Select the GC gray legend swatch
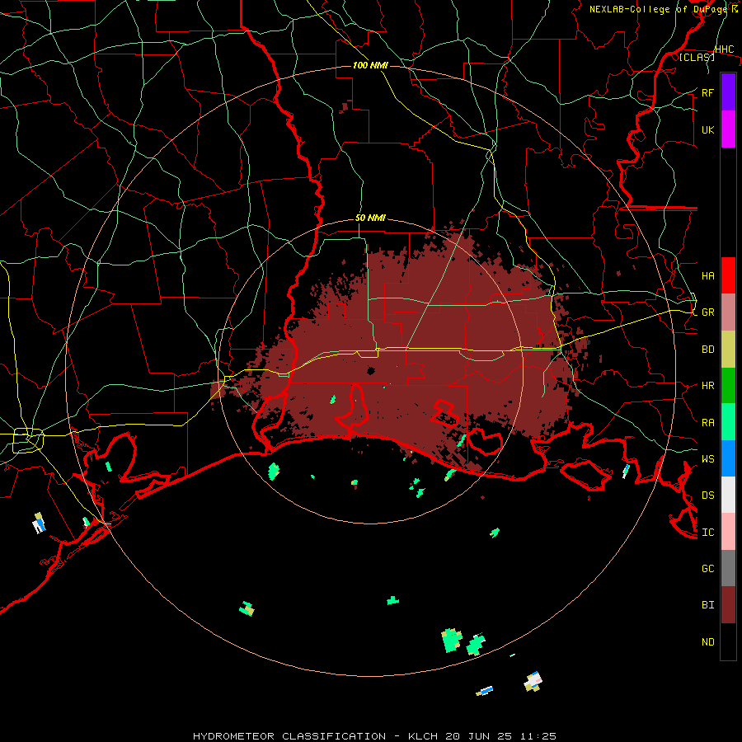The width and height of the screenshot is (742, 742). 728,568
